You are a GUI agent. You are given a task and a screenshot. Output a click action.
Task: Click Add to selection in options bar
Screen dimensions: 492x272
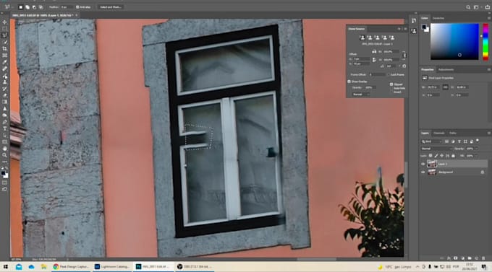click(27, 7)
